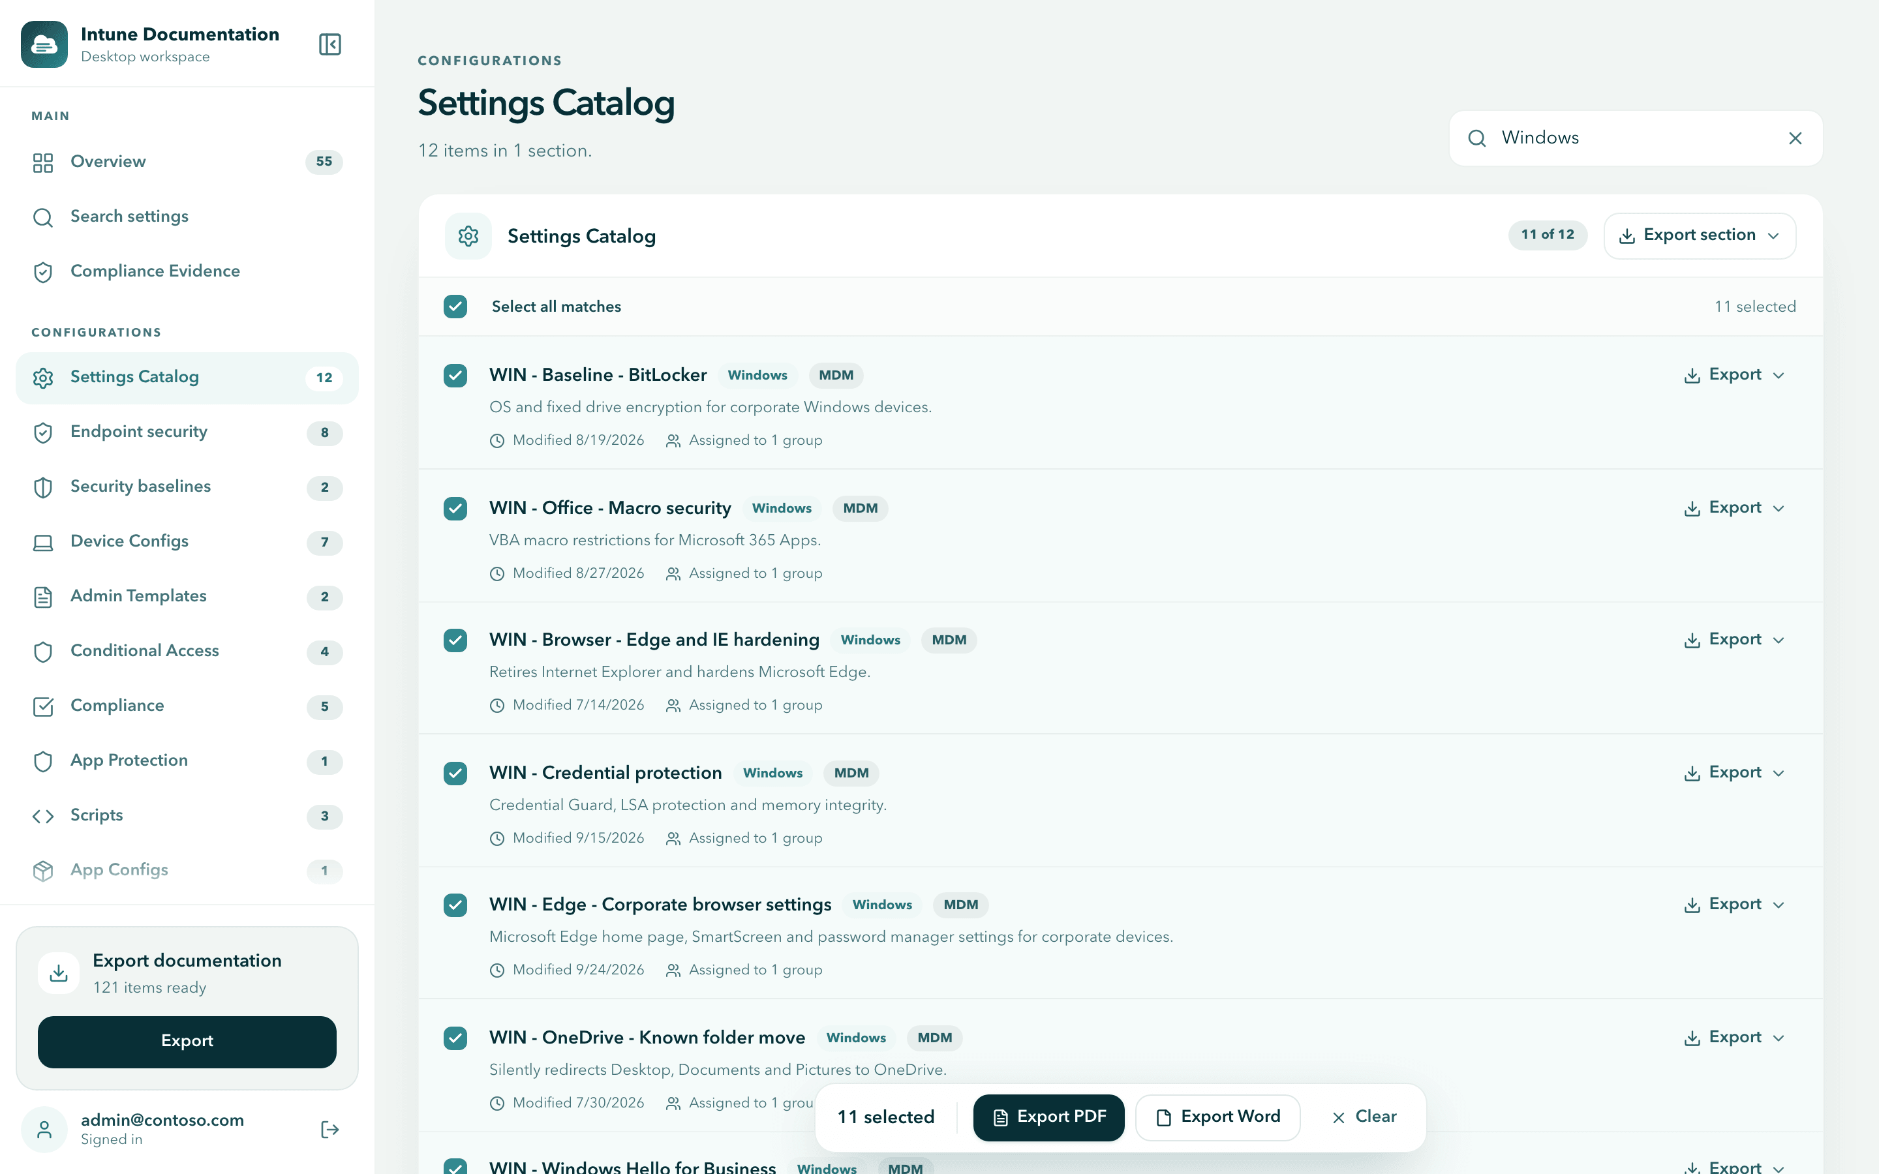Click the Compliance Evidence shield icon
This screenshot has width=1879, height=1174.
coord(44,272)
